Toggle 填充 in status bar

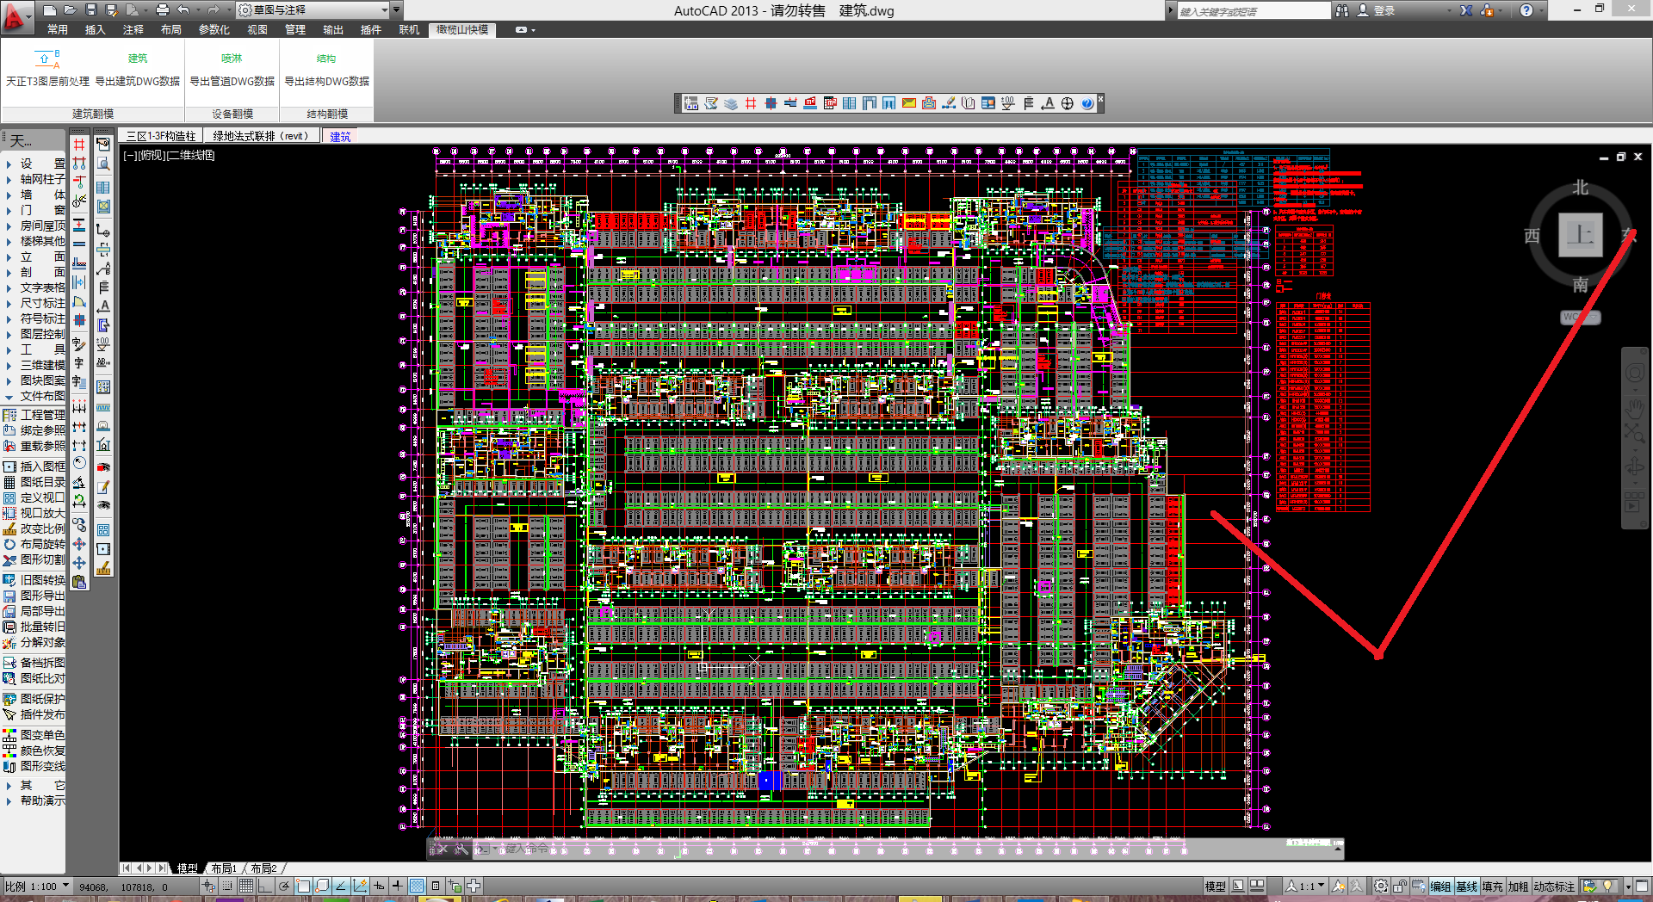coord(1492,887)
